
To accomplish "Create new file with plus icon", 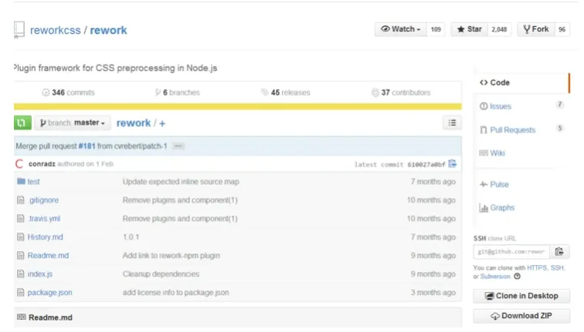I will point(162,123).
